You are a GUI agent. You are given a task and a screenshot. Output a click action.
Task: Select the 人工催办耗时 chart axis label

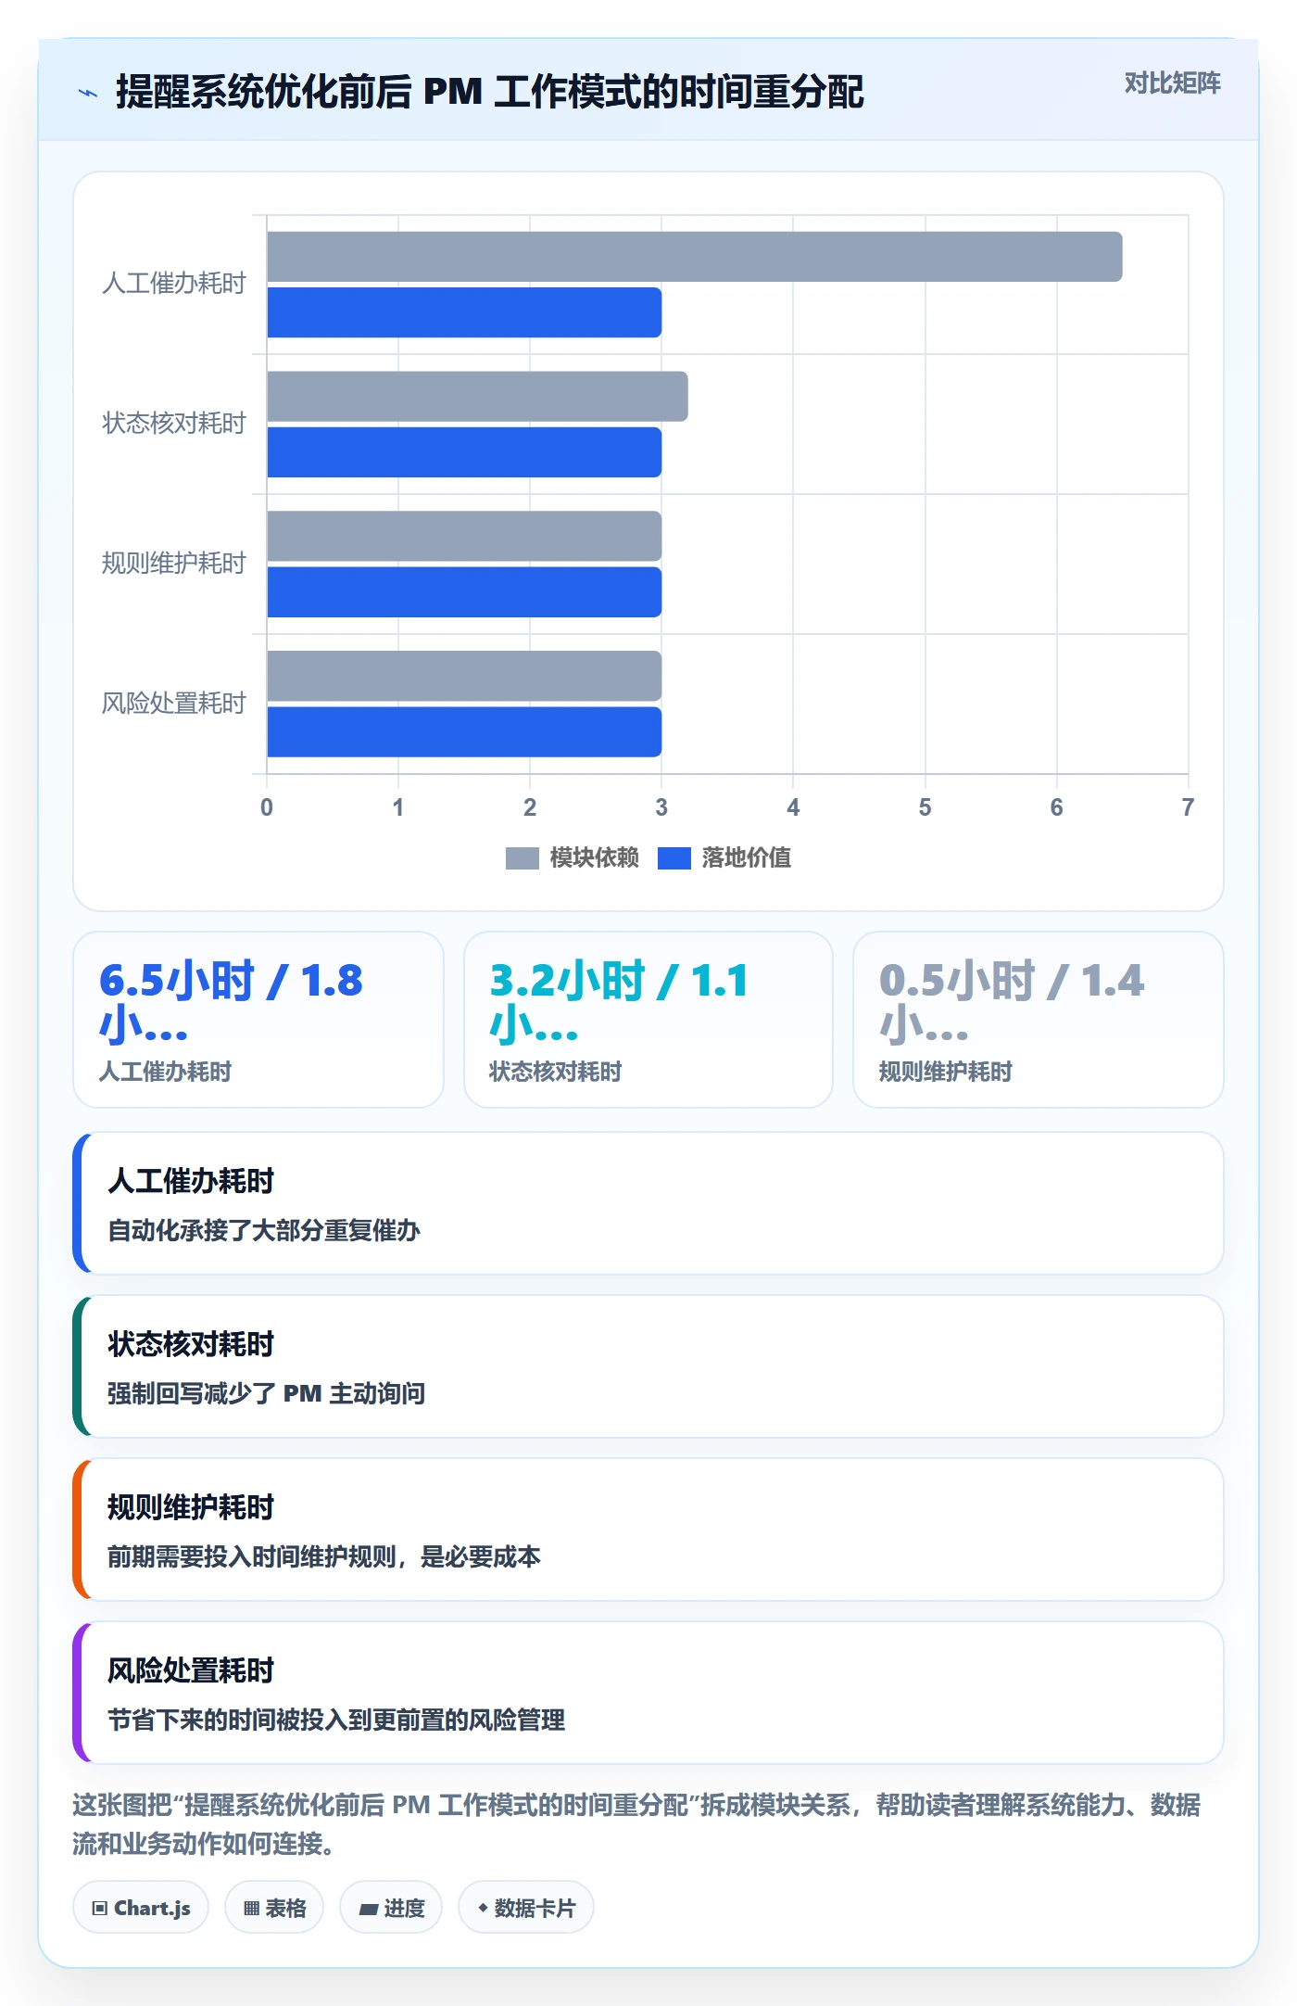tap(174, 284)
